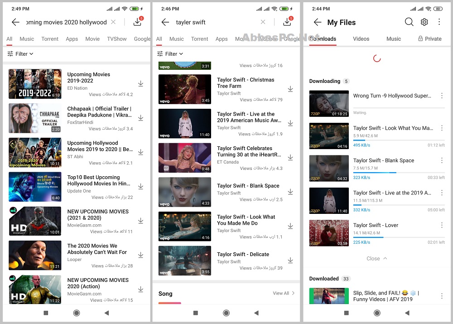This screenshot has height=324, width=453.
Task: Select the Downloads tab in My Files
Action: coord(323,39)
